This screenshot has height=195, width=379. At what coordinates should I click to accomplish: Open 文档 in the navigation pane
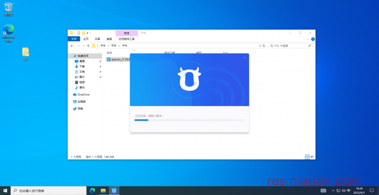coord(82,72)
